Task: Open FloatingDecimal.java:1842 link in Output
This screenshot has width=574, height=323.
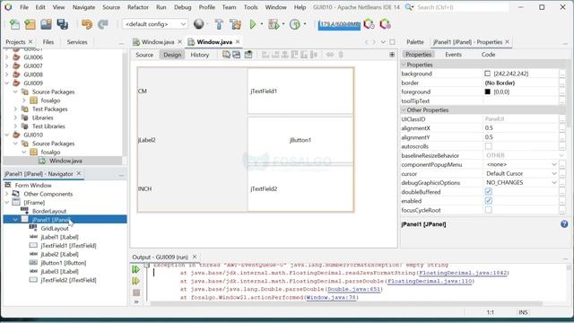Action: click(463, 273)
